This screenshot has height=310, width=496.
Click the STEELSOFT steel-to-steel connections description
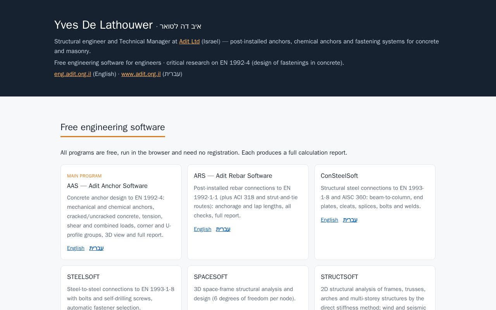121,298
